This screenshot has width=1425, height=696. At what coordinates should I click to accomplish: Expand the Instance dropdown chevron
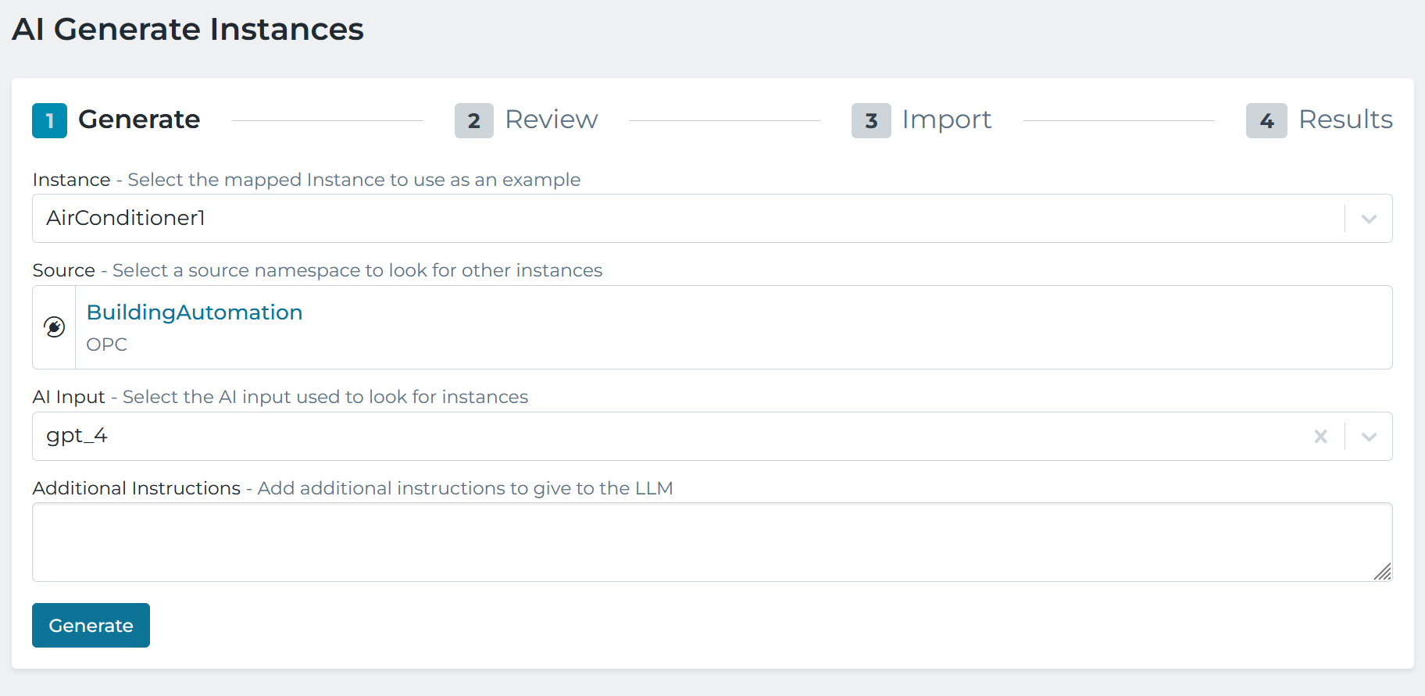click(x=1369, y=219)
